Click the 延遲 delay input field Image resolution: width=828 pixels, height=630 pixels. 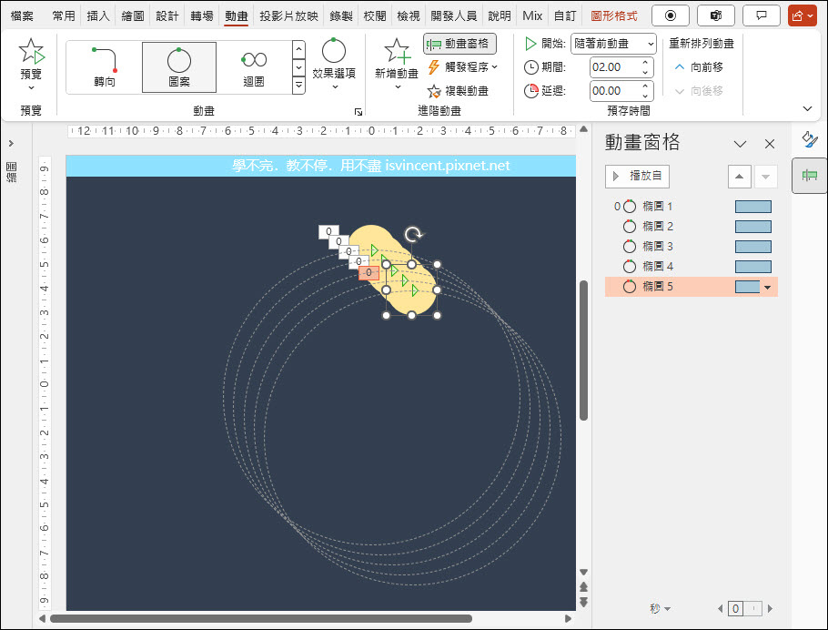tap(615, 91)
